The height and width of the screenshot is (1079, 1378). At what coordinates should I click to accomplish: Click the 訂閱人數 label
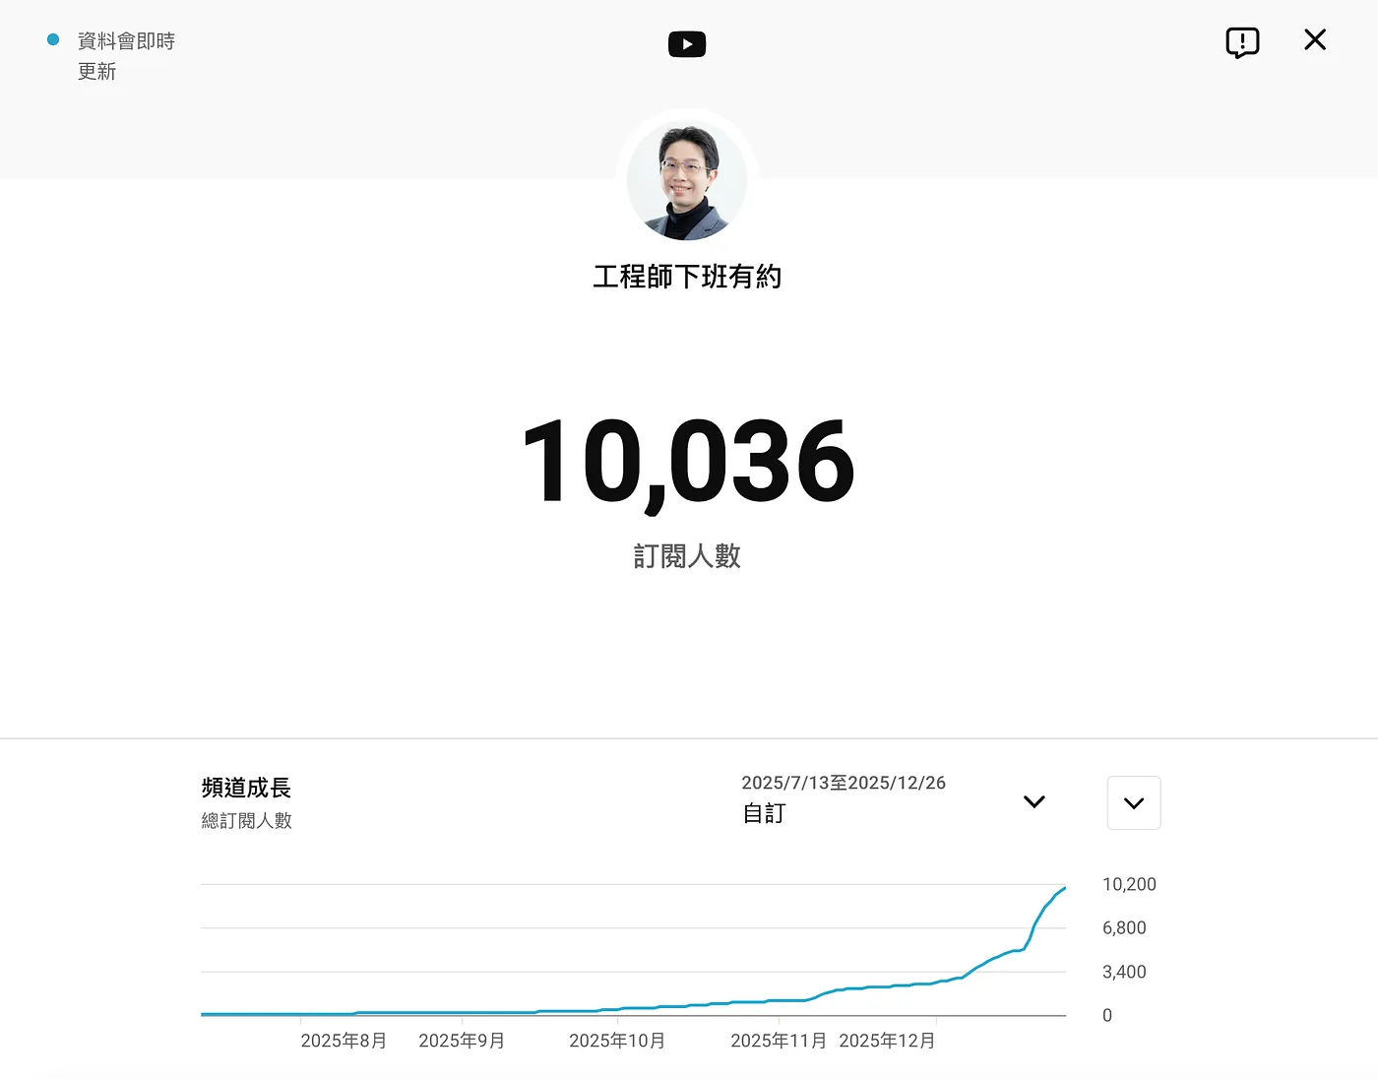[x=687, y=556]
